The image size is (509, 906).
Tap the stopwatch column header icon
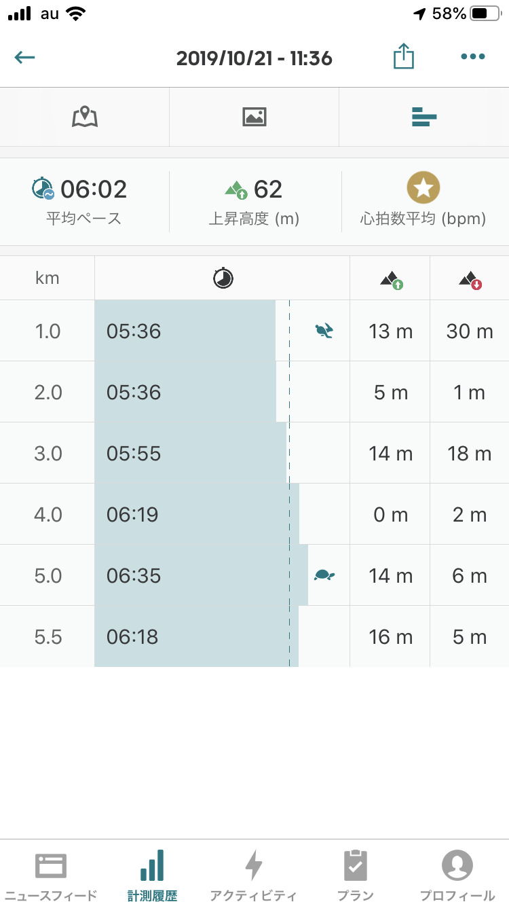click(x=223, y=278)
